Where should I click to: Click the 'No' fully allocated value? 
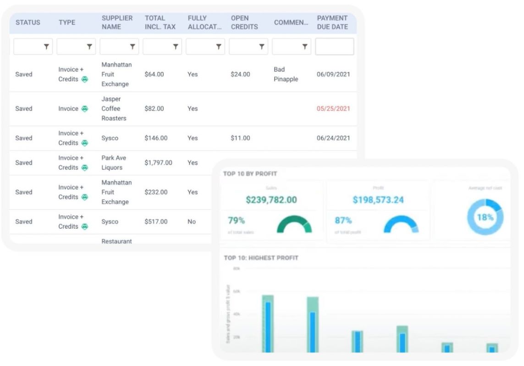(x=192, y=222)
